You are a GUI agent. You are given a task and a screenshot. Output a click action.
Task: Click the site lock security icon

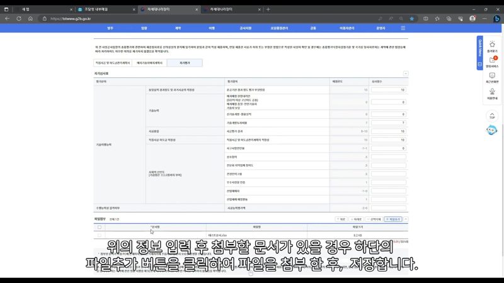click(x=44, y=19)
